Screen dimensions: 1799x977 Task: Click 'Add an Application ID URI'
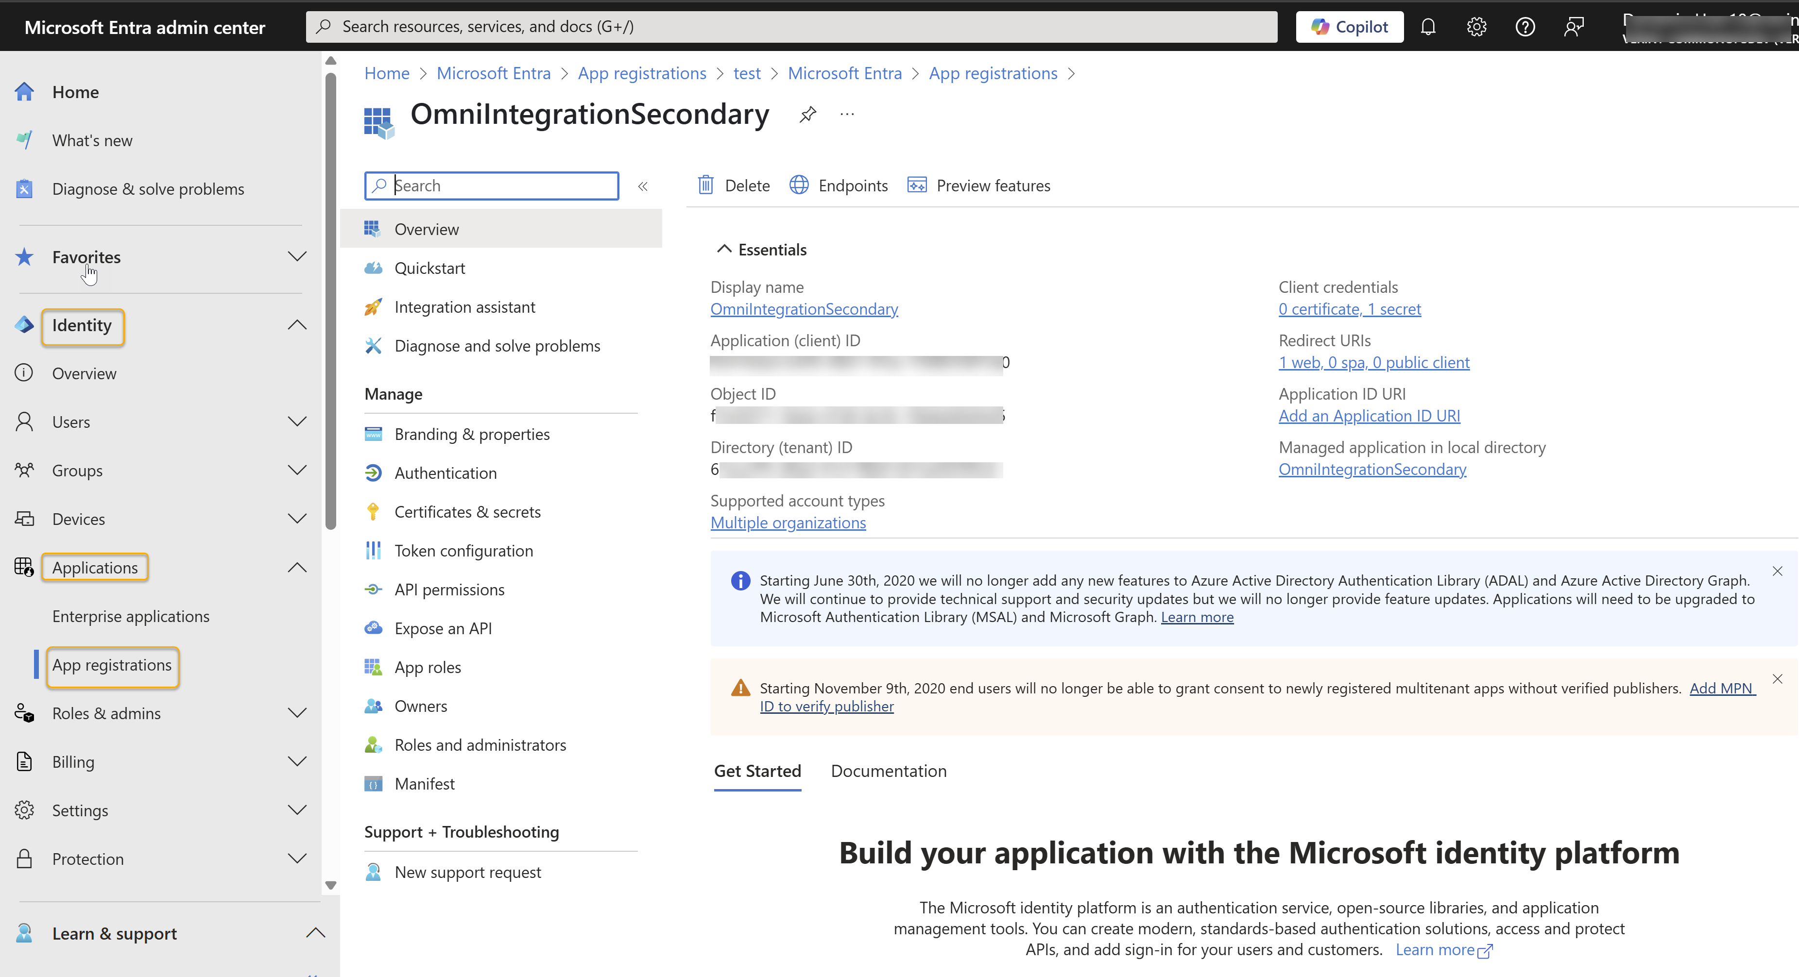tap(1369, 415)
